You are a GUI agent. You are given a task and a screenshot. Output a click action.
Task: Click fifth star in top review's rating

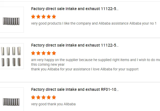pos(54,17)
